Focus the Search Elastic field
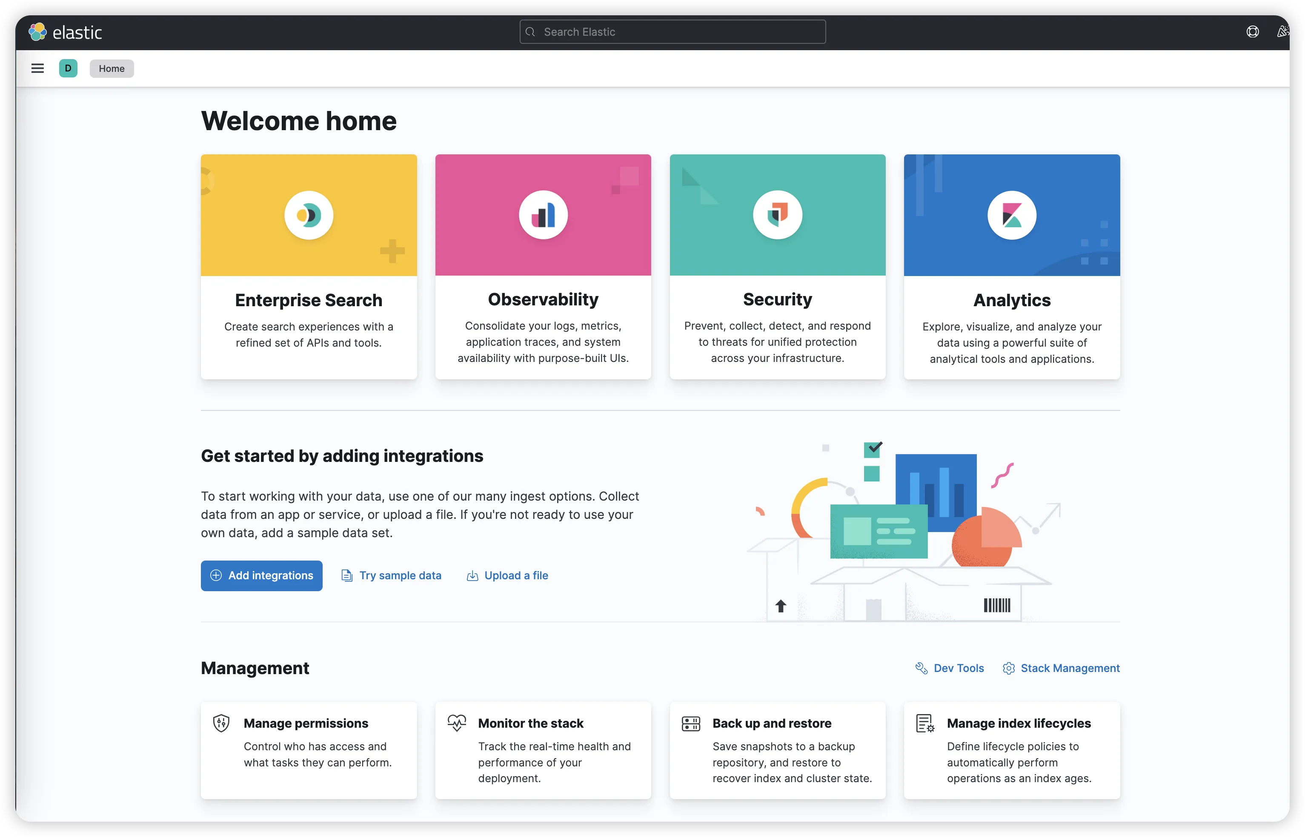 (x=673, y=32)
